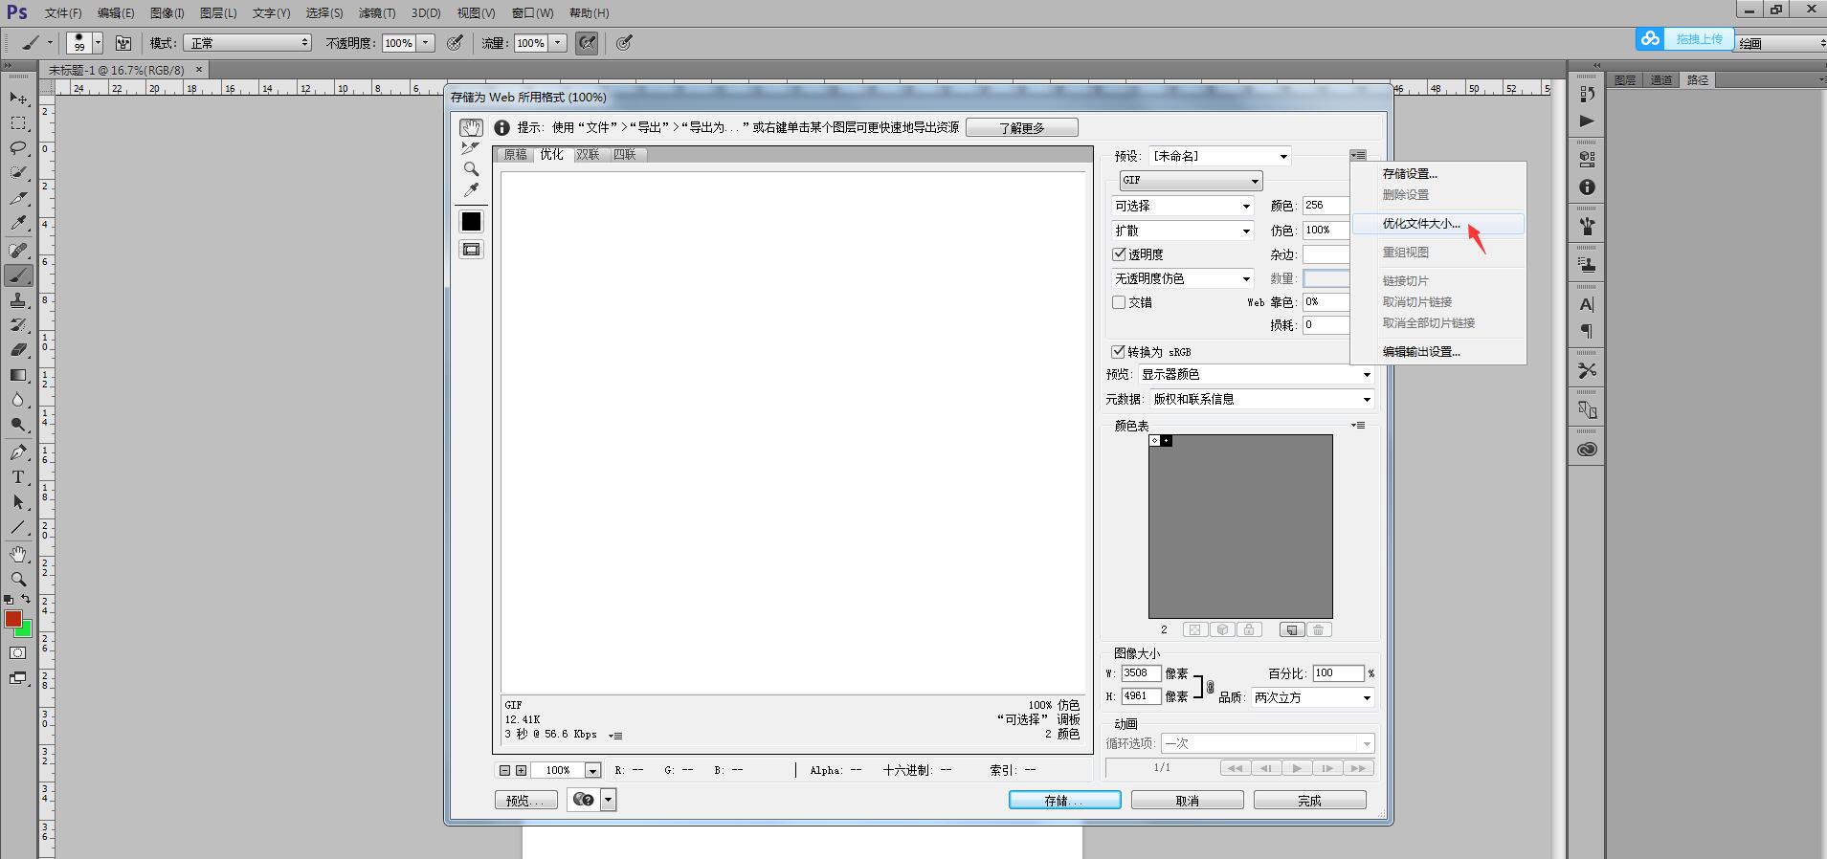Select the Eyedropper tool in the dialog
1827x859 pixels.
tap(471, 190)
